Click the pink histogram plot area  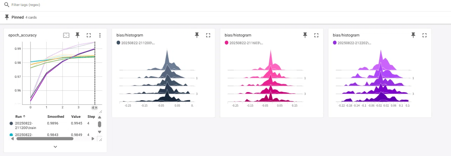265,76
